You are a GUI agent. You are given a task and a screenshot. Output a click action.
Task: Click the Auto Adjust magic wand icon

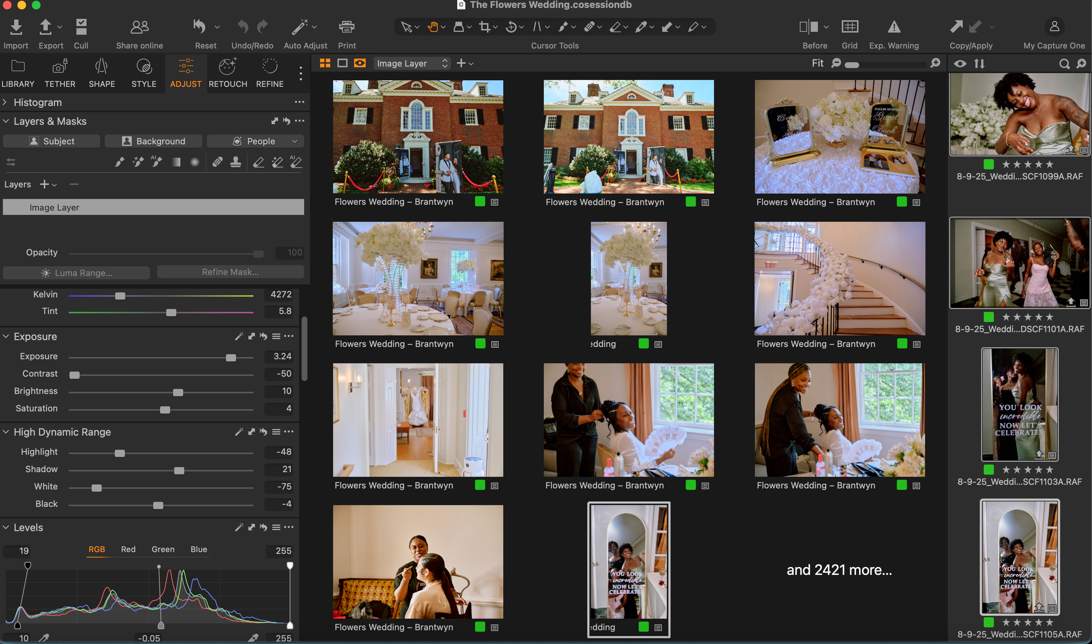click(299, 27)
